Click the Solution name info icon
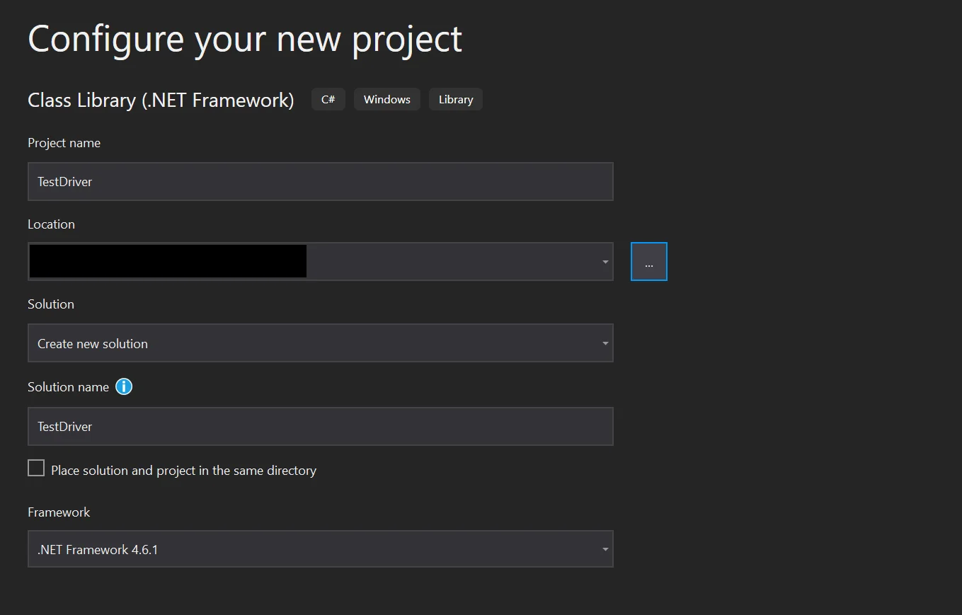 point(124,386)
